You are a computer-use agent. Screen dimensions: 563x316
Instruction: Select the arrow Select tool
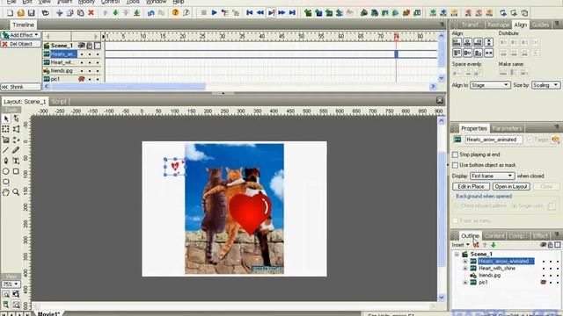coord(6,118)
